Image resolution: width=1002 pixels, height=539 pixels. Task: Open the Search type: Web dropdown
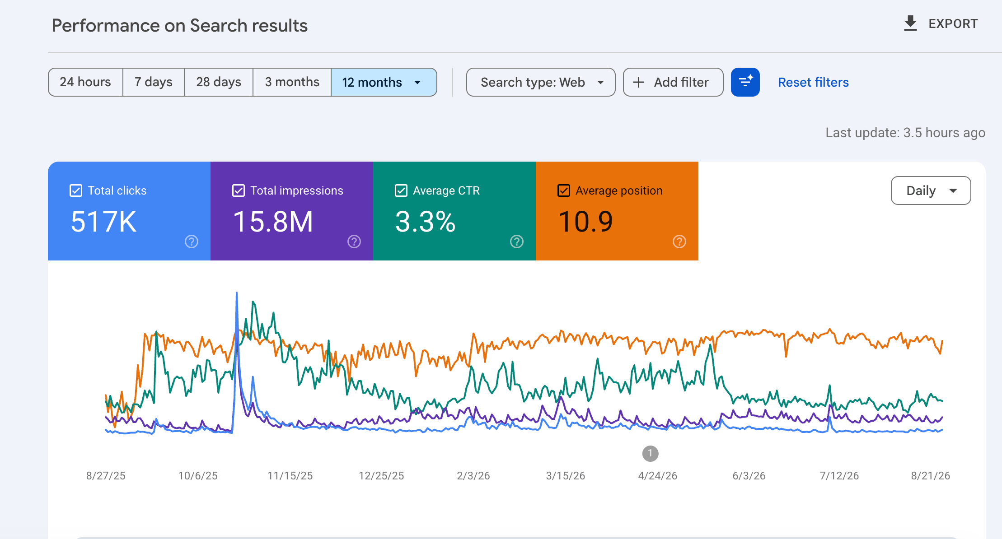(541, 82)
